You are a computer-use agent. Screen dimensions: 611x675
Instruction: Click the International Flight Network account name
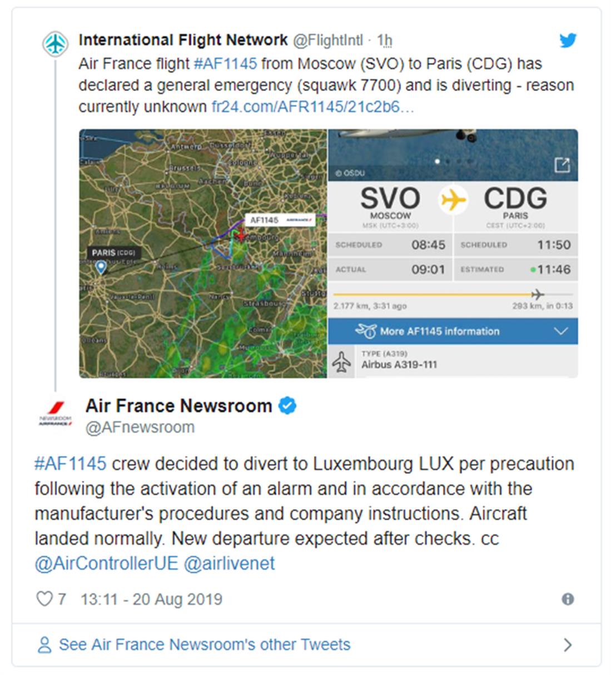tap(183, 40)
